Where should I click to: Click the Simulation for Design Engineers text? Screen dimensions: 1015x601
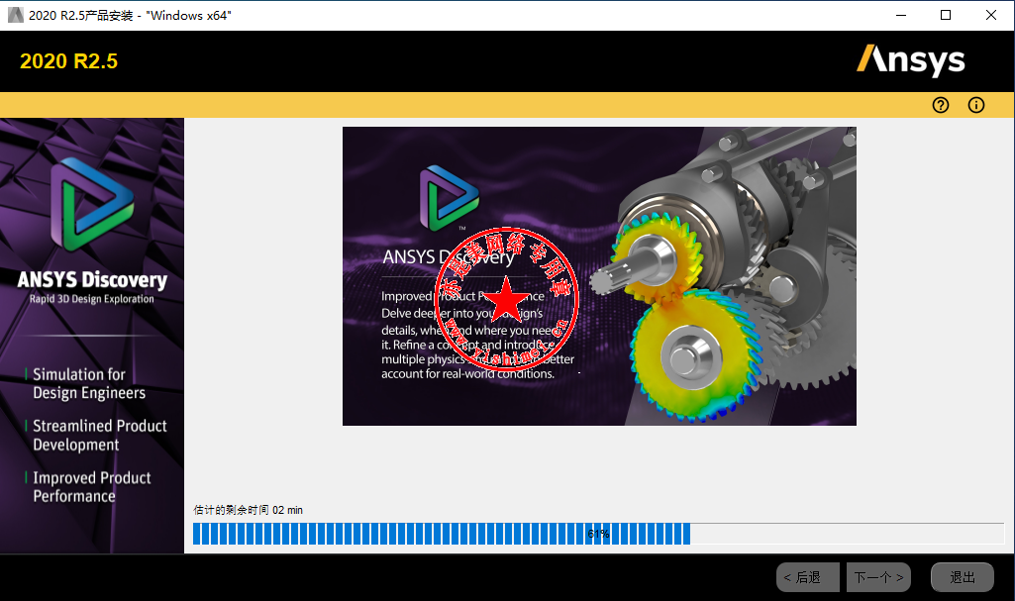click(89, 383)
